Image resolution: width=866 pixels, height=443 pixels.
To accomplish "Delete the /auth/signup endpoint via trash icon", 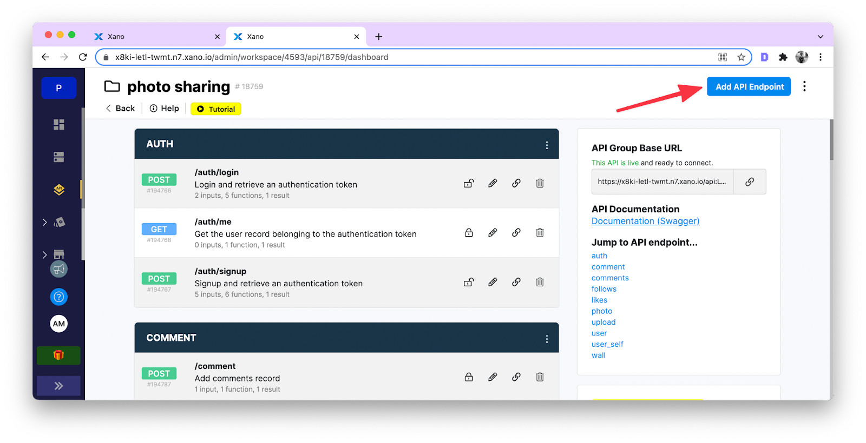I will pos(540,282).
